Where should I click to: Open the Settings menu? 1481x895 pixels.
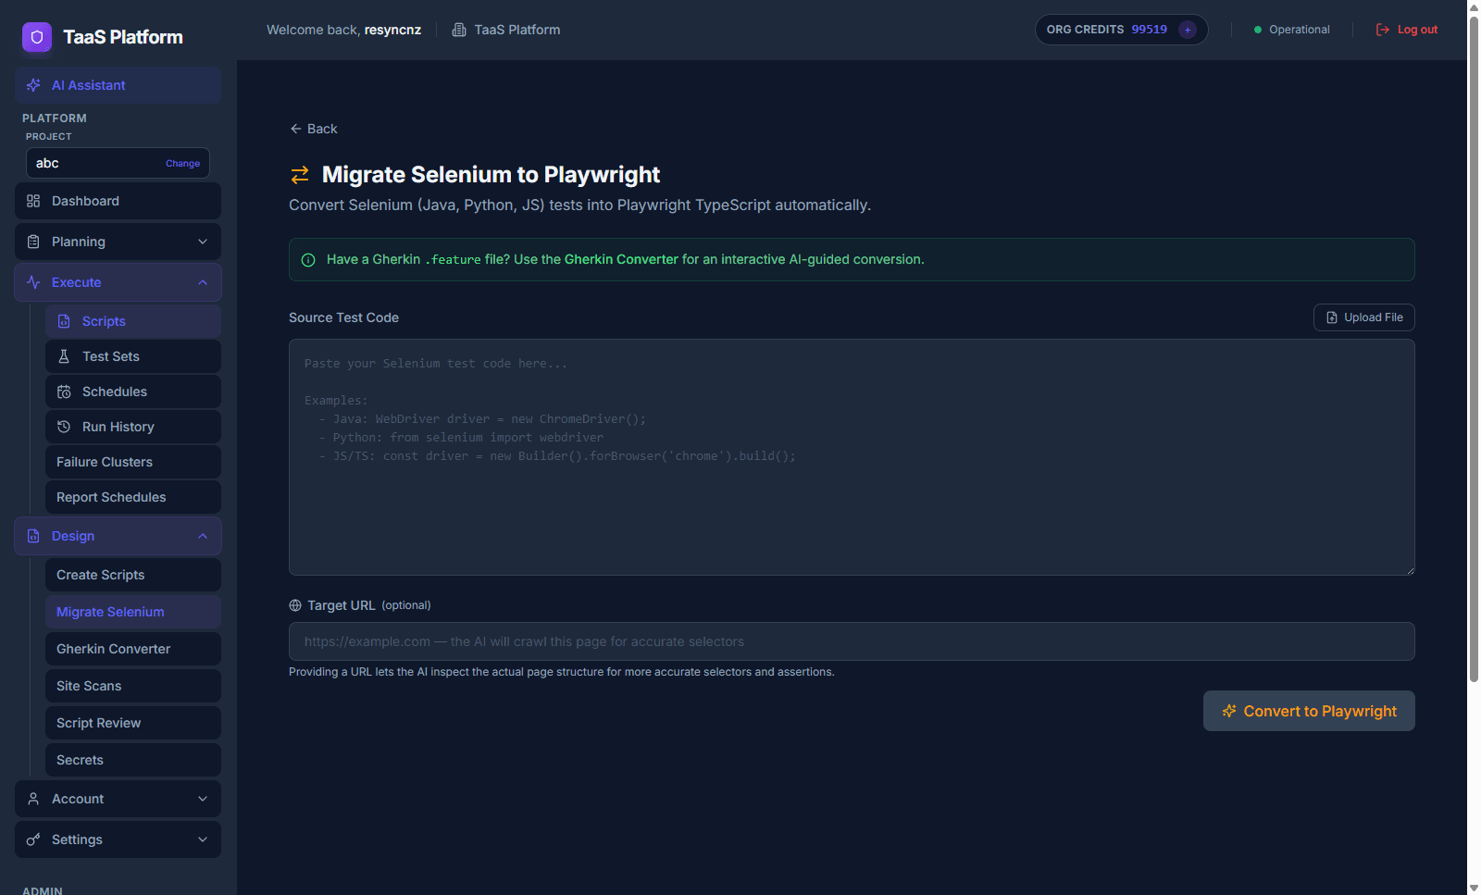(x=118, y=839)
